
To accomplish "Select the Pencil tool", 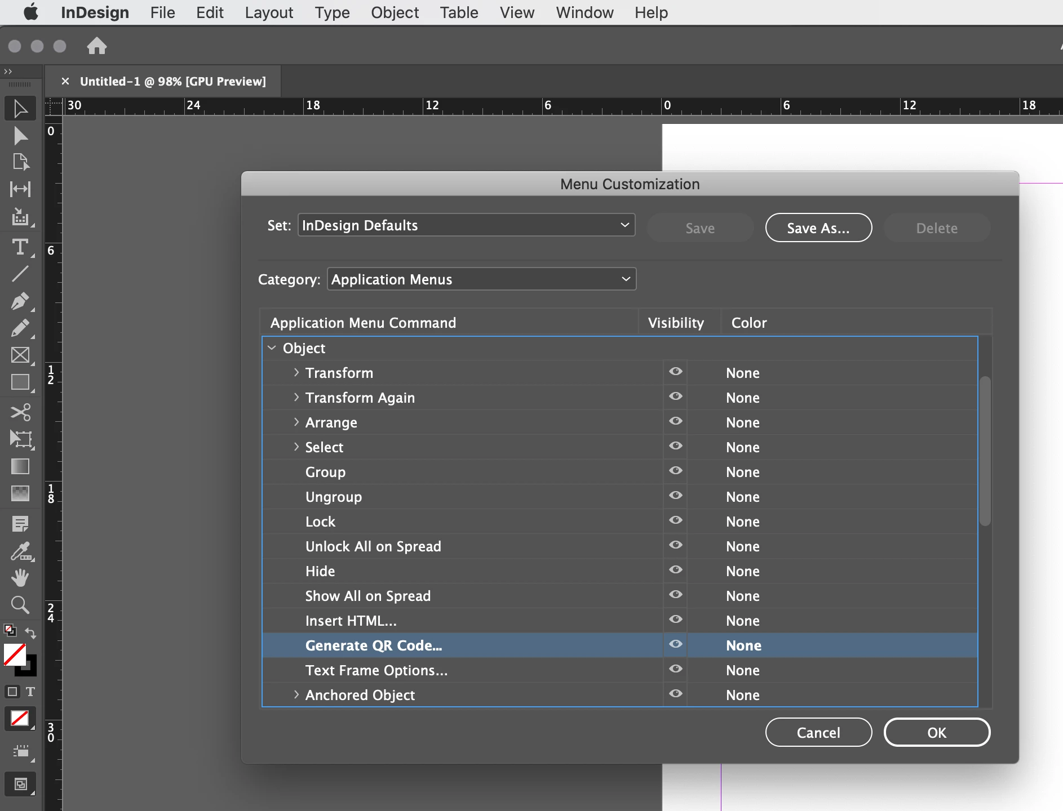I will (20, 328).
